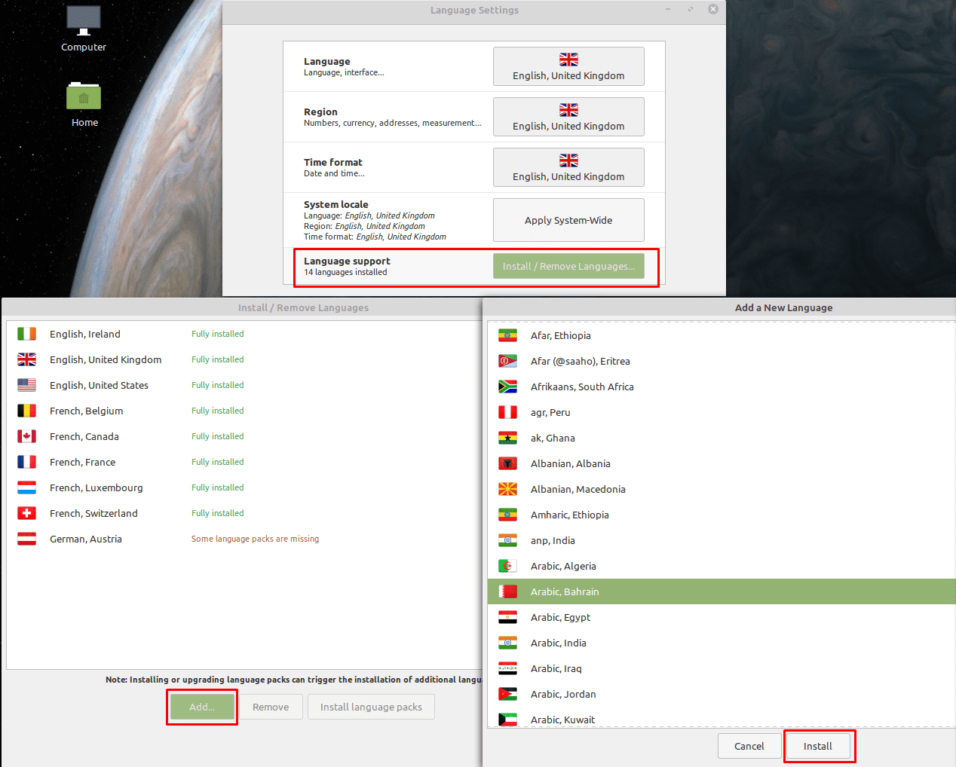956x767 pixels.
Task: Click Install / Remove Languages button
Action: pos(568,266)
